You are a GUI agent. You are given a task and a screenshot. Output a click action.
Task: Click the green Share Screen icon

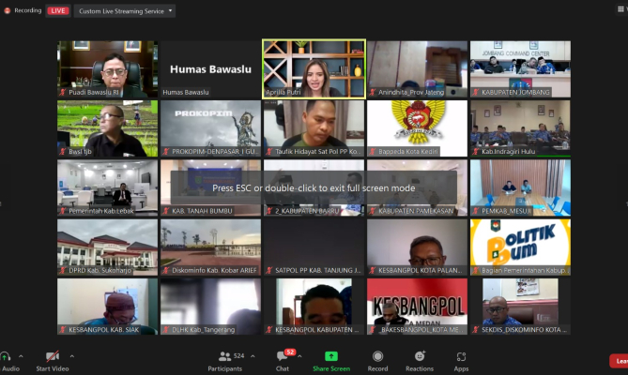point(330,357)
